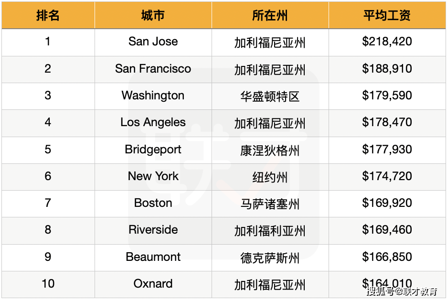The height and width of the screenshot is (301, 447).
Task: Select the San Jose city cell
Action: (153, 42)
